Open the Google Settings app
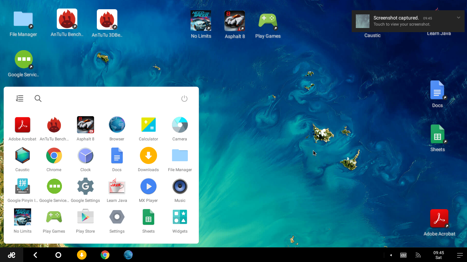The image size is (467, 262). coord(86,187)
